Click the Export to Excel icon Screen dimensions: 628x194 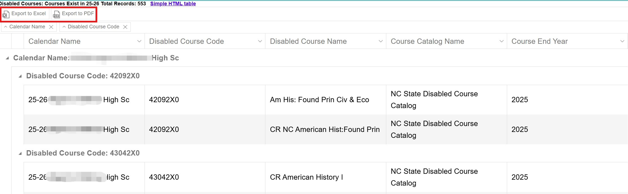6,14
